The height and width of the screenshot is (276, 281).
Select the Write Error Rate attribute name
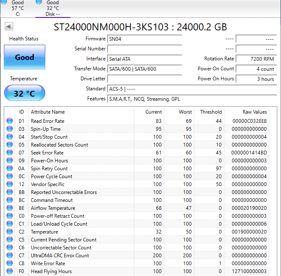pos(48,263)
